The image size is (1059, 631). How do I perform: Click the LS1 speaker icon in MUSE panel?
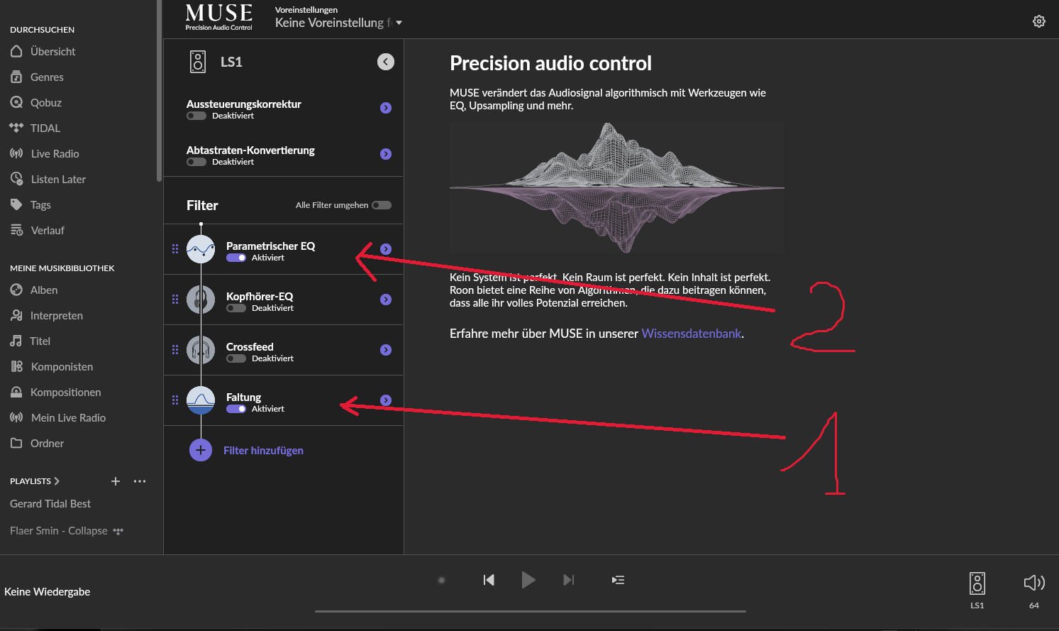click(x=198, y=62)
